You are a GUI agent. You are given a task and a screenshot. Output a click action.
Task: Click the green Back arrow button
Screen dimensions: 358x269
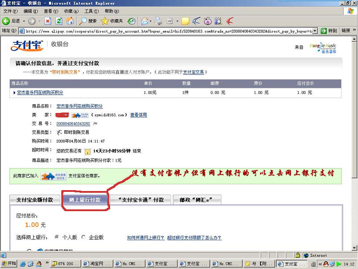click(6, 21)
